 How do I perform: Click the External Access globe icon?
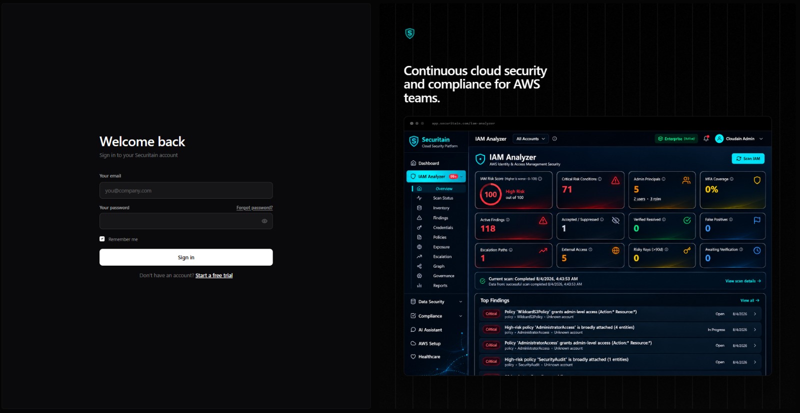click(615, 251)
